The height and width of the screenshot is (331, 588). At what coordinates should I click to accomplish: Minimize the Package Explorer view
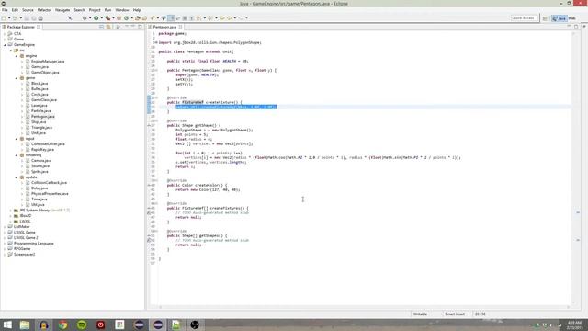coord(132,27)
